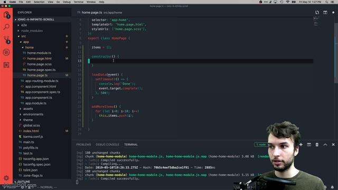Open home.page.spec.ts in explorer
The width and height of the screenshot is (338, 190).
(41, 70)
